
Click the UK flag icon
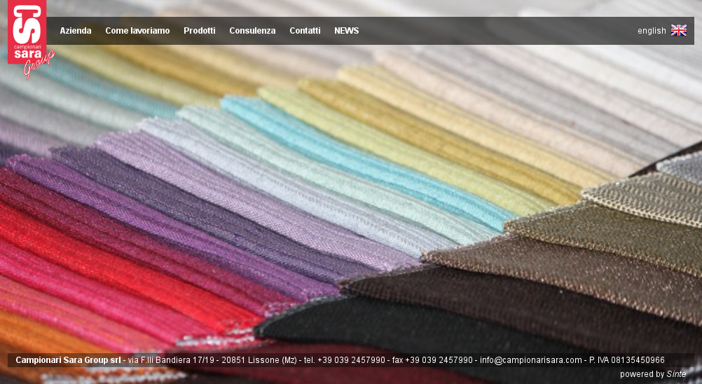679,30
